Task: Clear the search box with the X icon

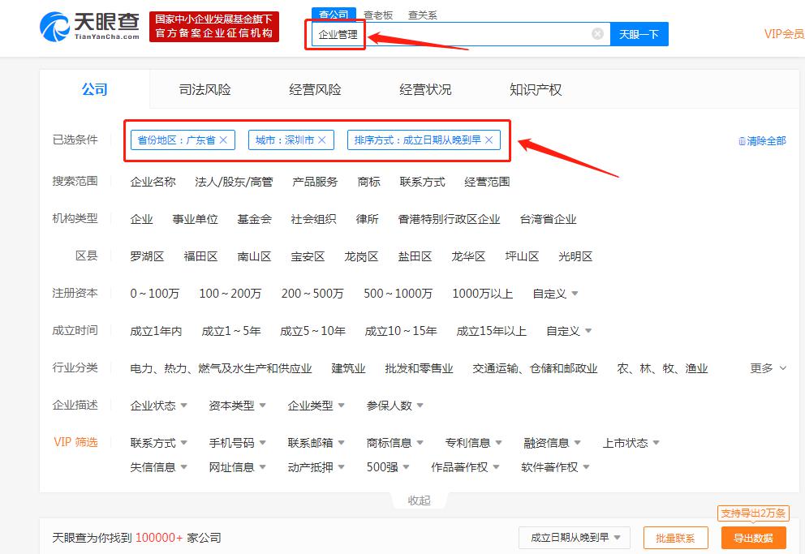Action: pyautogui.click(x=597, y=34)
